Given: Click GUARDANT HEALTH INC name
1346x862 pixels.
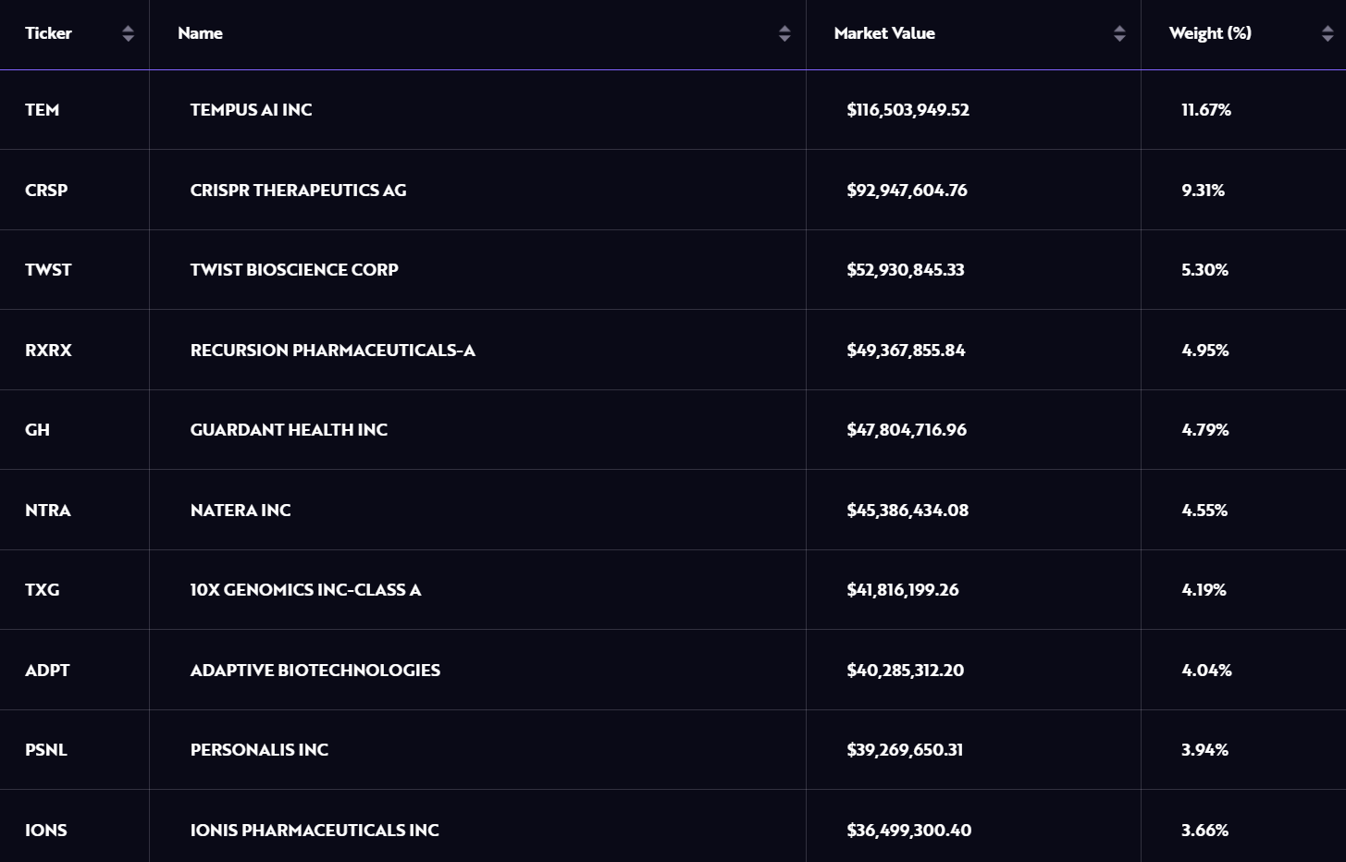Looking at the screenshot, I should click(289, 430).
